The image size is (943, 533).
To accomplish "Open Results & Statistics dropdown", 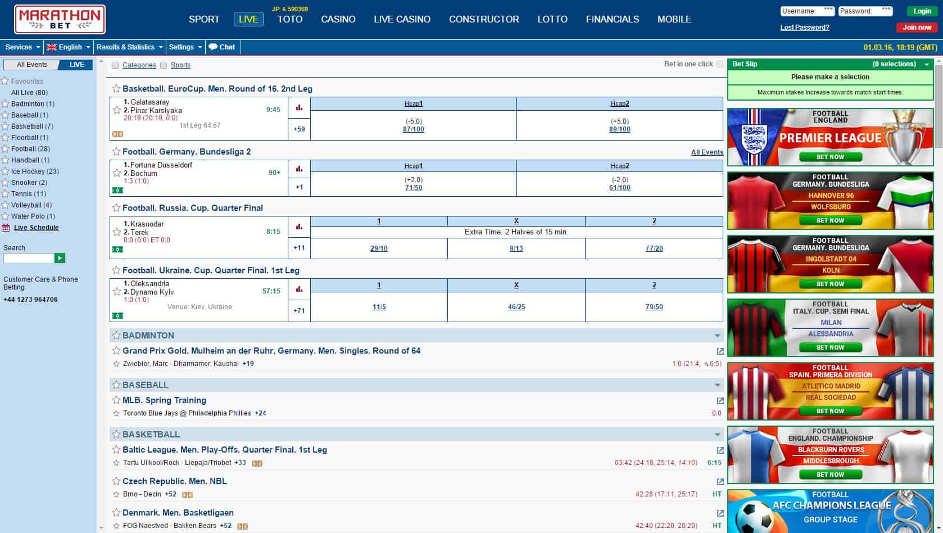I will click(x=129, y=47).
